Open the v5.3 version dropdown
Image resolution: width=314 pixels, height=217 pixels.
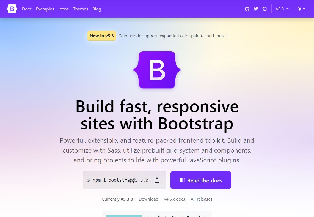coord(282,9)
